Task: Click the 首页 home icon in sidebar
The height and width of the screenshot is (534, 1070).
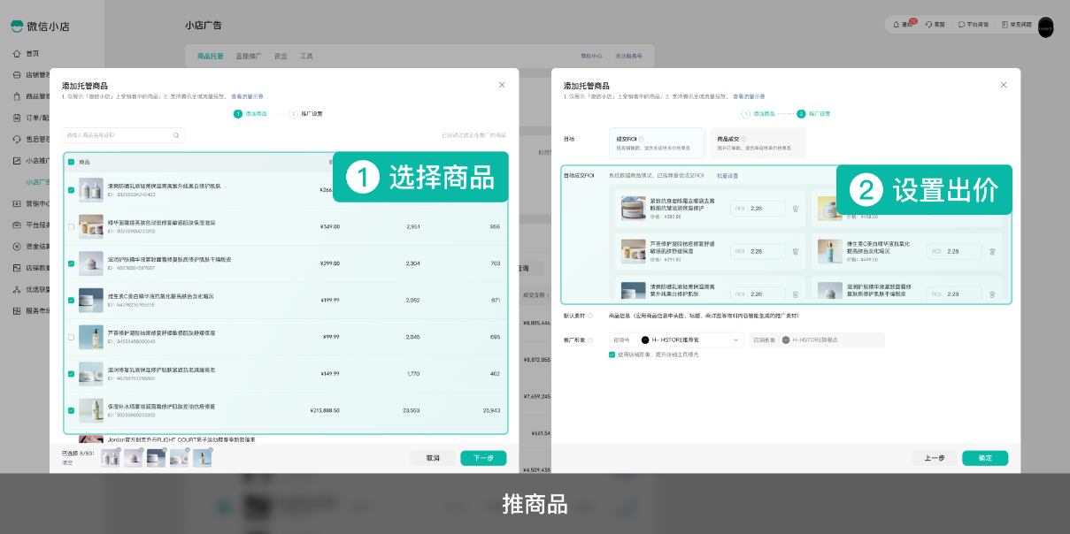Action: (x=17, y=54)
